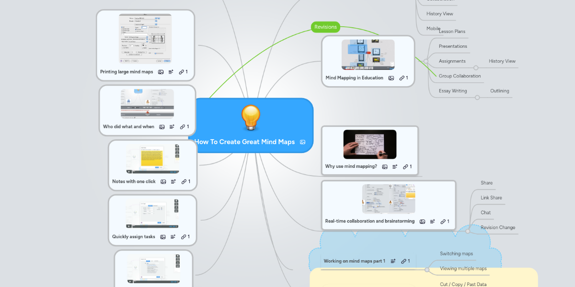Open the image icon on "Notes with one click"
This screenshot has height=287, width=575.
click(x=162, y=181)
